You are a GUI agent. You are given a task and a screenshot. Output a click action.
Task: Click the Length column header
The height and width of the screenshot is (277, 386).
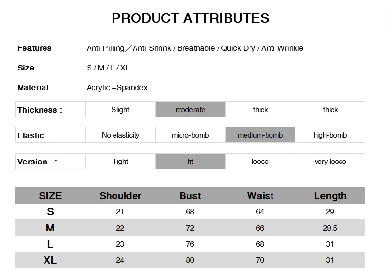[x=330, y=196]
